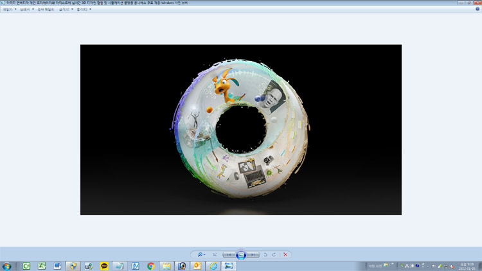Launch Word from the taskbar
This screenshot has height=271, width=482.
pyautogui.click(x=57, y=266)
